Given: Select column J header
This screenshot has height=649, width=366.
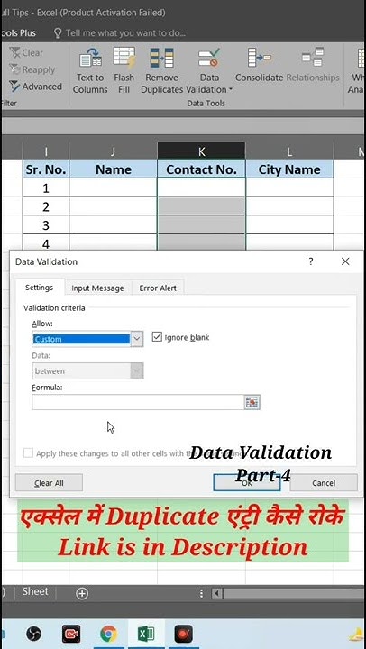Looking at the screenshot, I should coord(113,152).
